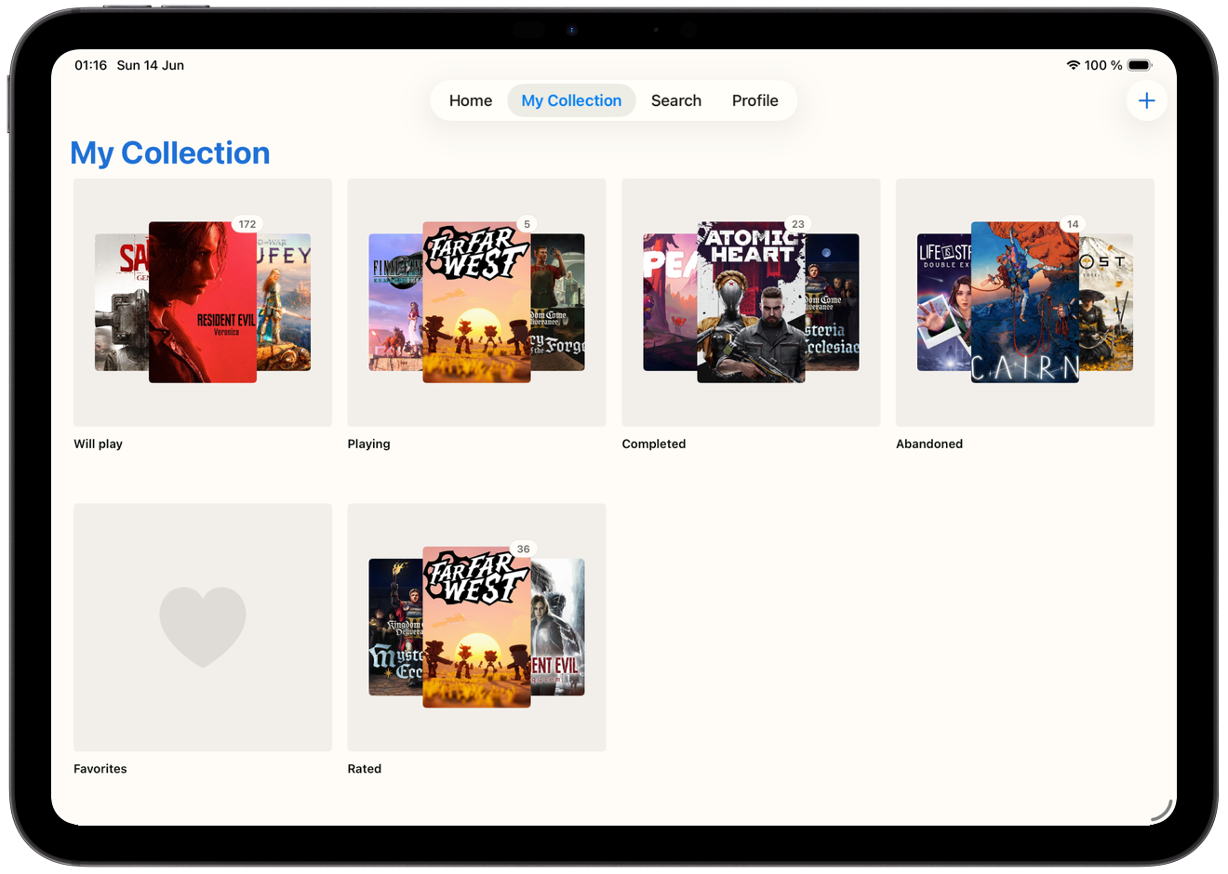Switch to the Home tab
This screenshot has height=874, width=1228.
pos(471,100)
